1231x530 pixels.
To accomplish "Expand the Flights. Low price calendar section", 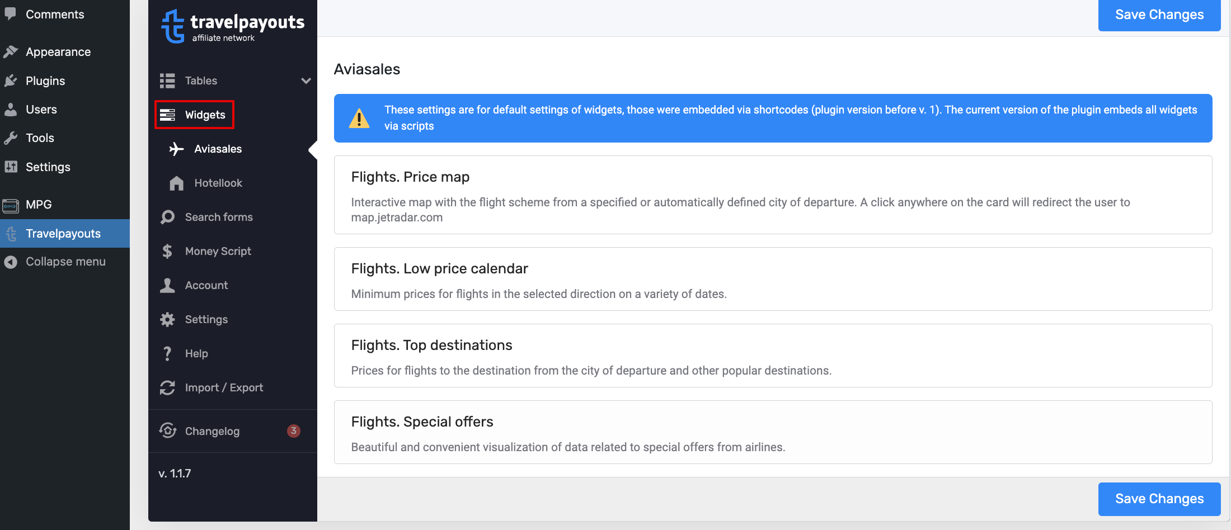I will tap(773, 279).
